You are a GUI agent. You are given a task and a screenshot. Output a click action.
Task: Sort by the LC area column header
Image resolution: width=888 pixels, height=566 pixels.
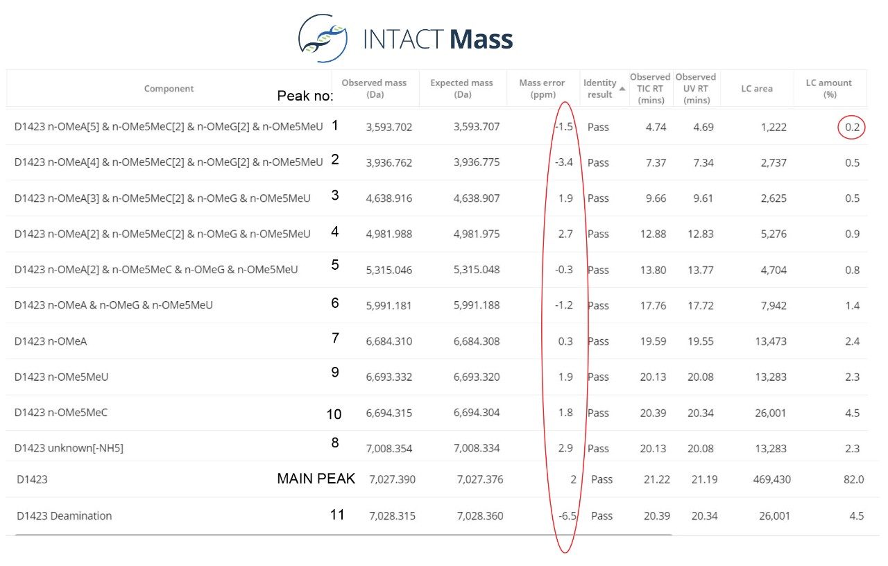click(757, 88)
